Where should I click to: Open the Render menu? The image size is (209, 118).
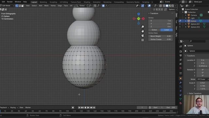click(10, 2)
